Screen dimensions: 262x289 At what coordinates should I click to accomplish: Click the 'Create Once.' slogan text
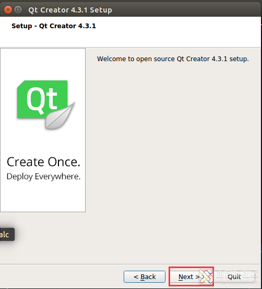click(x=44, y=162)
